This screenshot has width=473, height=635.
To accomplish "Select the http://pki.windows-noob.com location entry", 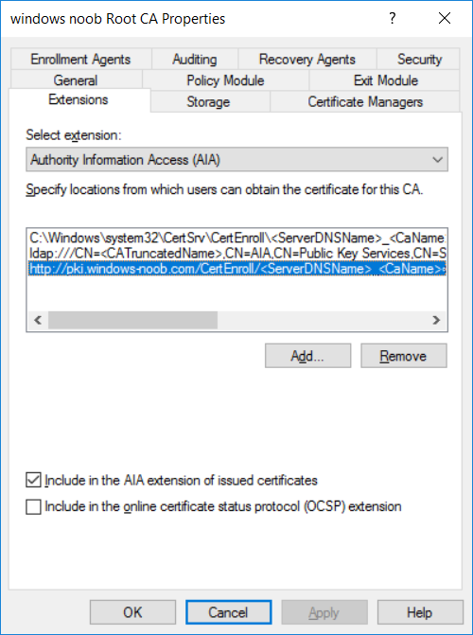I will 237,268.
